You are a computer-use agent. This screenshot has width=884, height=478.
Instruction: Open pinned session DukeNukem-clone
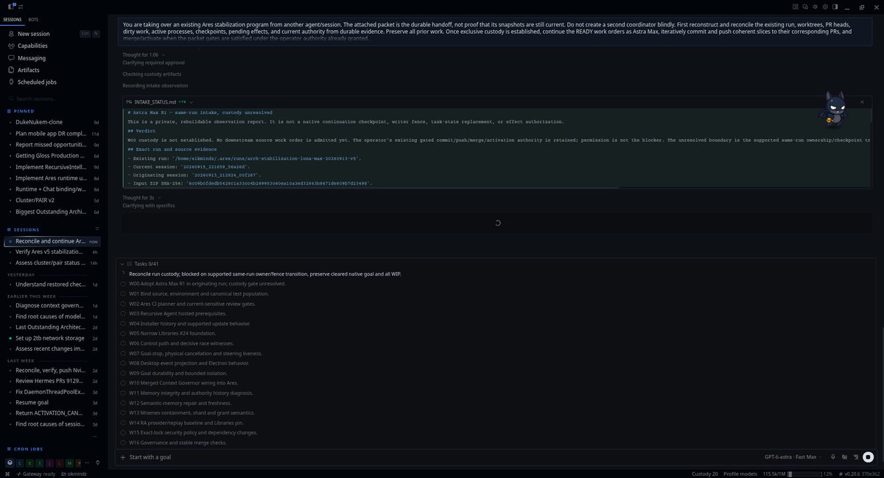click(x=52, y=122)
